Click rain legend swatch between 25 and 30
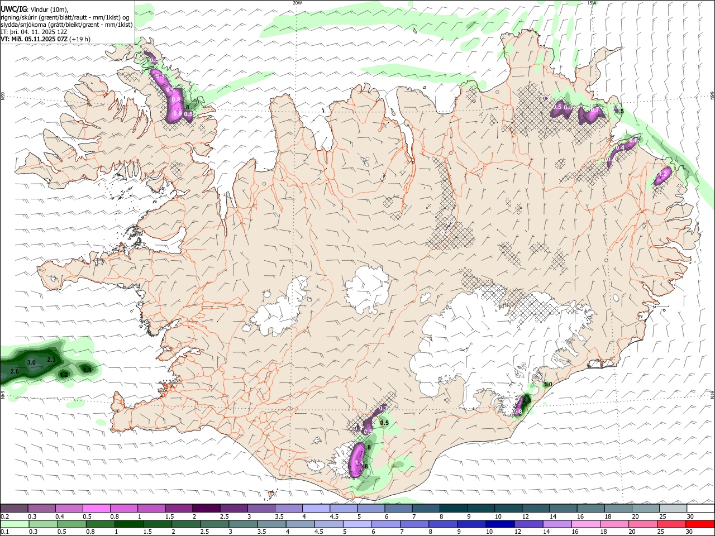Screen dimensions: 715x536 point(671,524)
